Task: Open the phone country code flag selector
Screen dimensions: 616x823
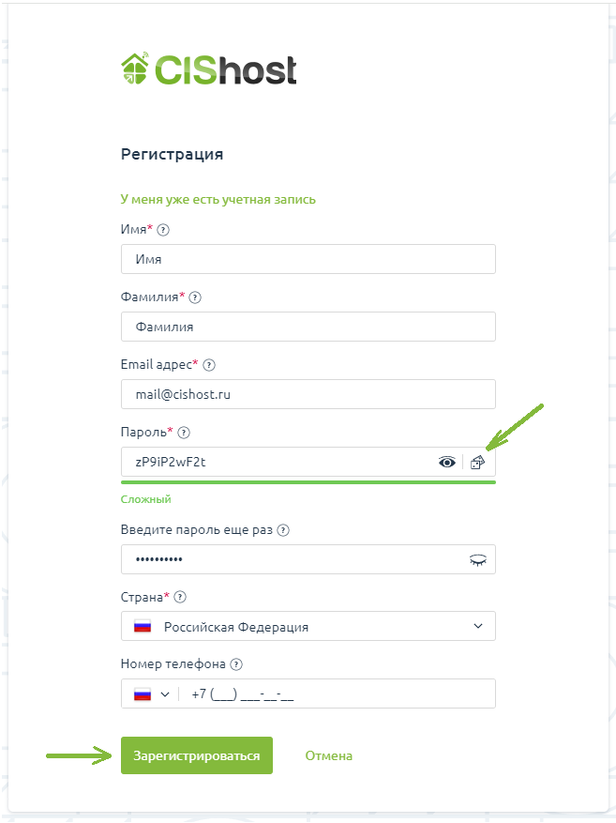Action: pos(150,694)
